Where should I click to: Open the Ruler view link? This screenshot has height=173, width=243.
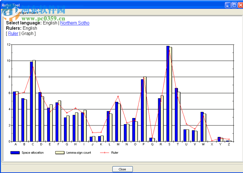point(13,33)
